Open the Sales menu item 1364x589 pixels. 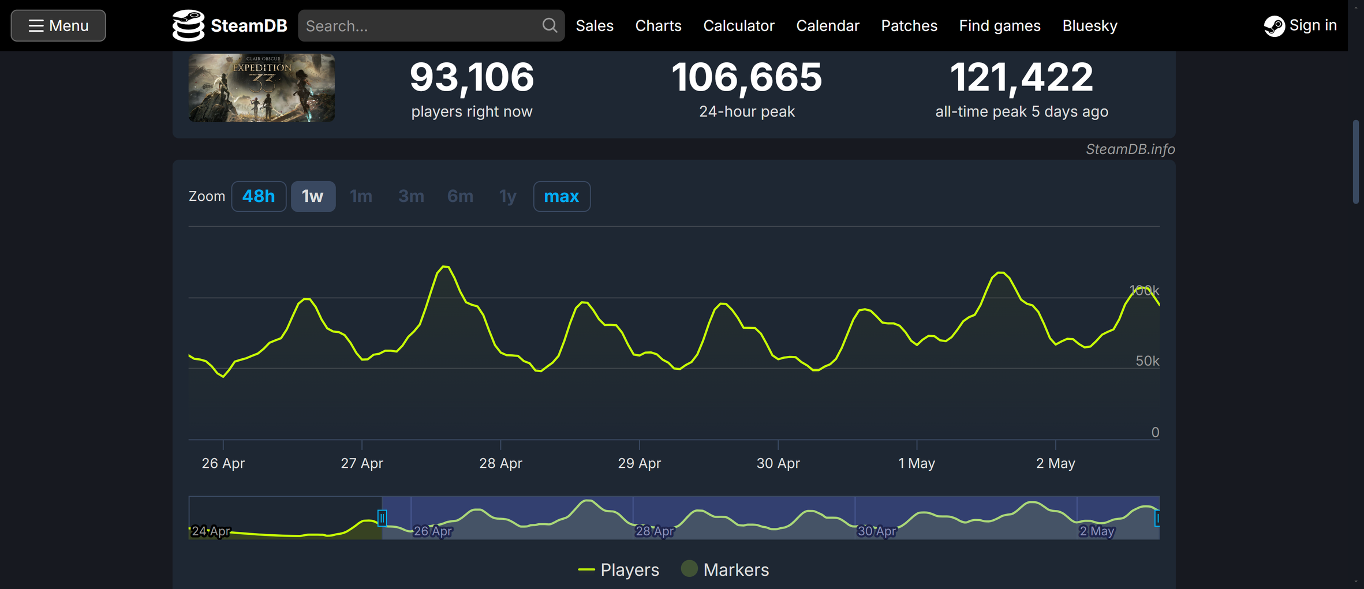pyautogui.click(x=595, y=25)
